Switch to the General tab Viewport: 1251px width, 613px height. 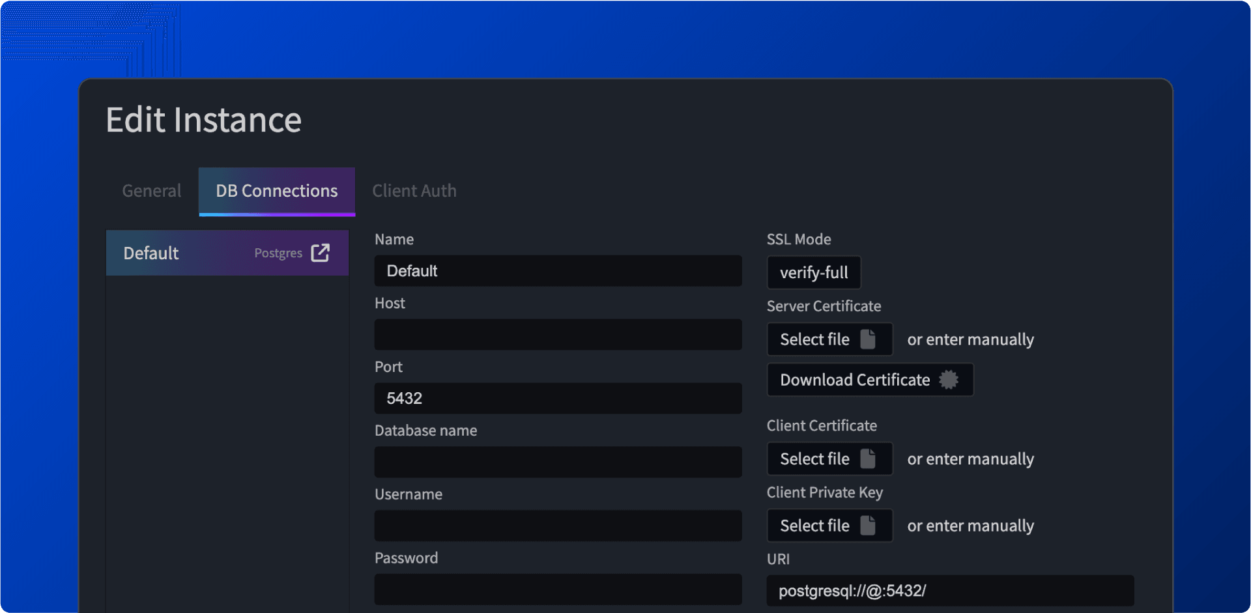point(152,191)
